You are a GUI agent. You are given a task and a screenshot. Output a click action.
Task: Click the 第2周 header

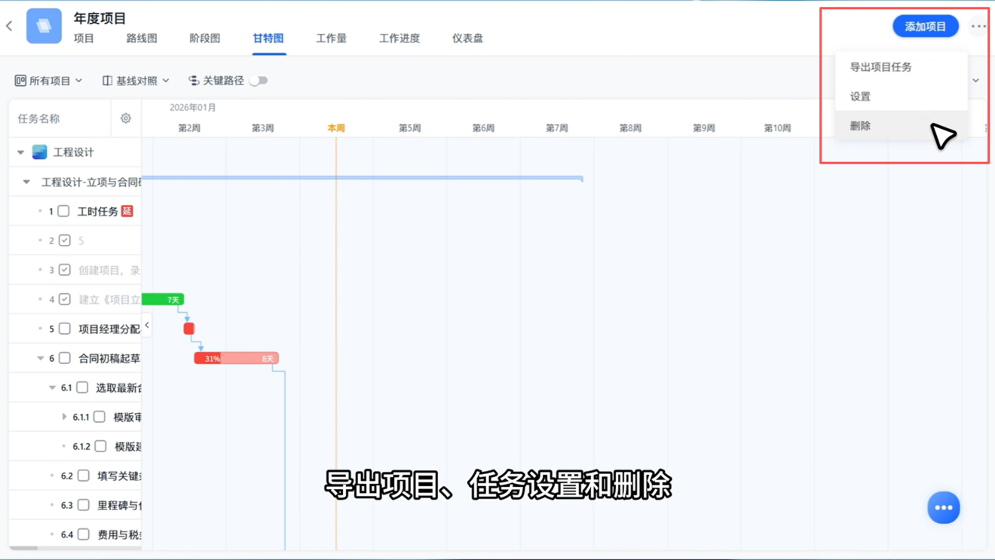click(189, 128)
